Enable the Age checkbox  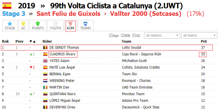tap(111, 35)
